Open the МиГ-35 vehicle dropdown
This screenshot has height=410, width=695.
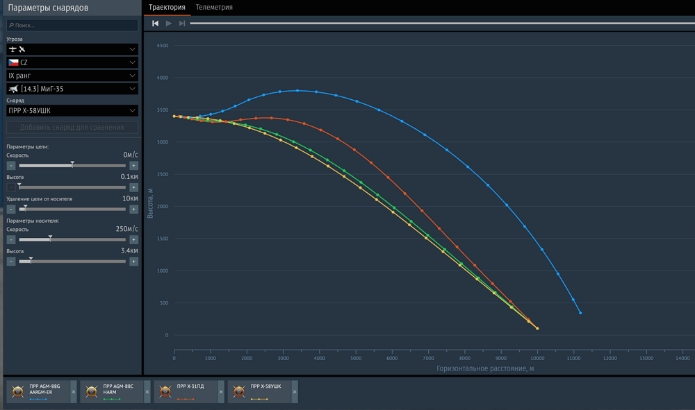click(x=72, y=89)
